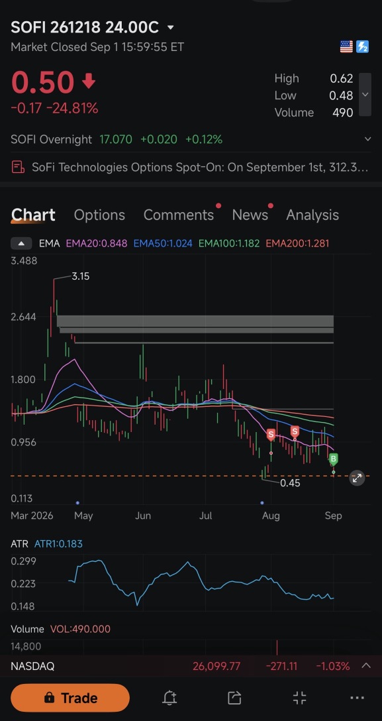Tap the shrink/compare arrows icon in bottom bar
Viewport: 382px width, 721px height.
click(299, 698)
